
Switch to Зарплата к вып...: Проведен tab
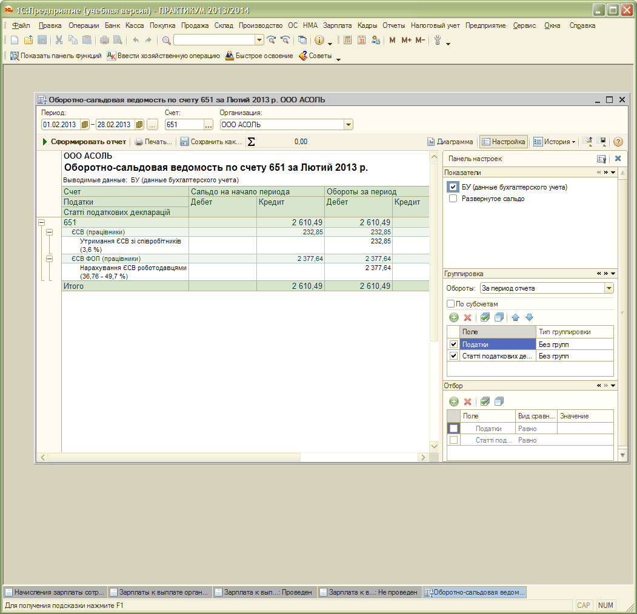[x=264, y=592]
